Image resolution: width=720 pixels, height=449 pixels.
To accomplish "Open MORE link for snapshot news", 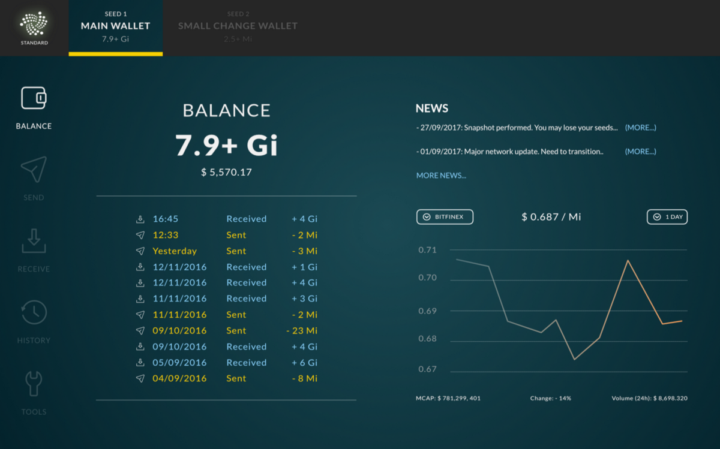I will click(x=640, y=128).
